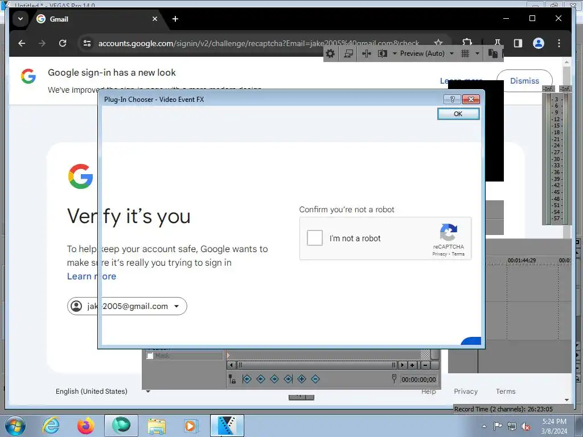583x437 pixels.
Task: Toggle the split screen view icon
Action: tap(382, 53)
